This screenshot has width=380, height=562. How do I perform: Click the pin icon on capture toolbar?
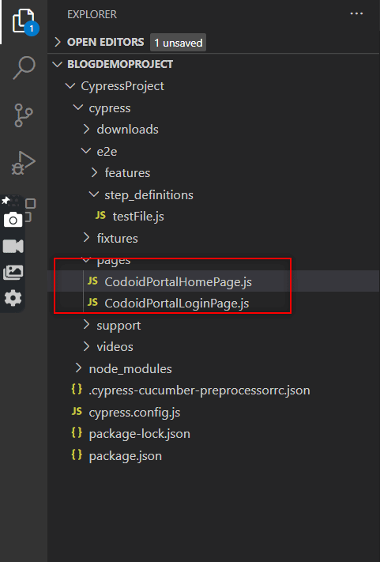tap(6, 200)
